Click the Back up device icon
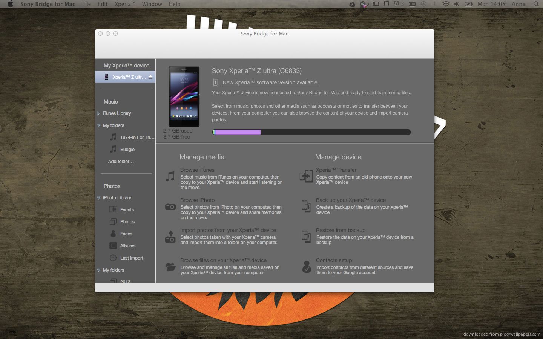Viewport: 543px width, 339px height. pos(306,206)
